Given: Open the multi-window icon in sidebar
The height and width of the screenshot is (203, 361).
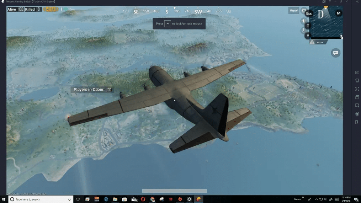Looking at the screenshot, I should pos(357,97).
